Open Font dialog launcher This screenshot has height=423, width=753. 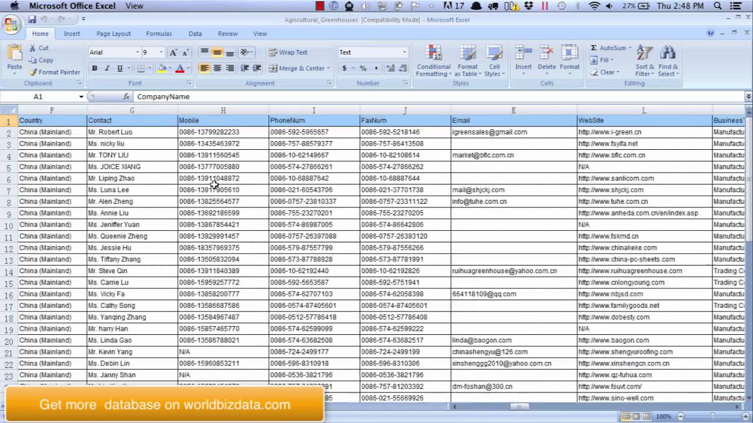click(188, 83)
